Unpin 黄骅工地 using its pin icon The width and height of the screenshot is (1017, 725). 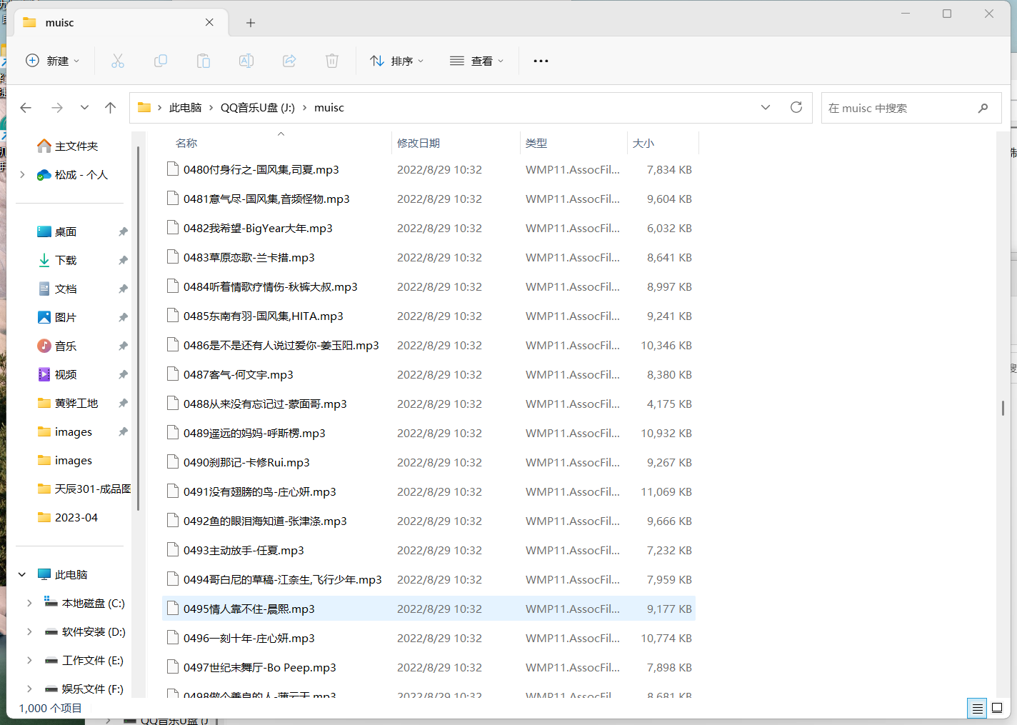123,403
